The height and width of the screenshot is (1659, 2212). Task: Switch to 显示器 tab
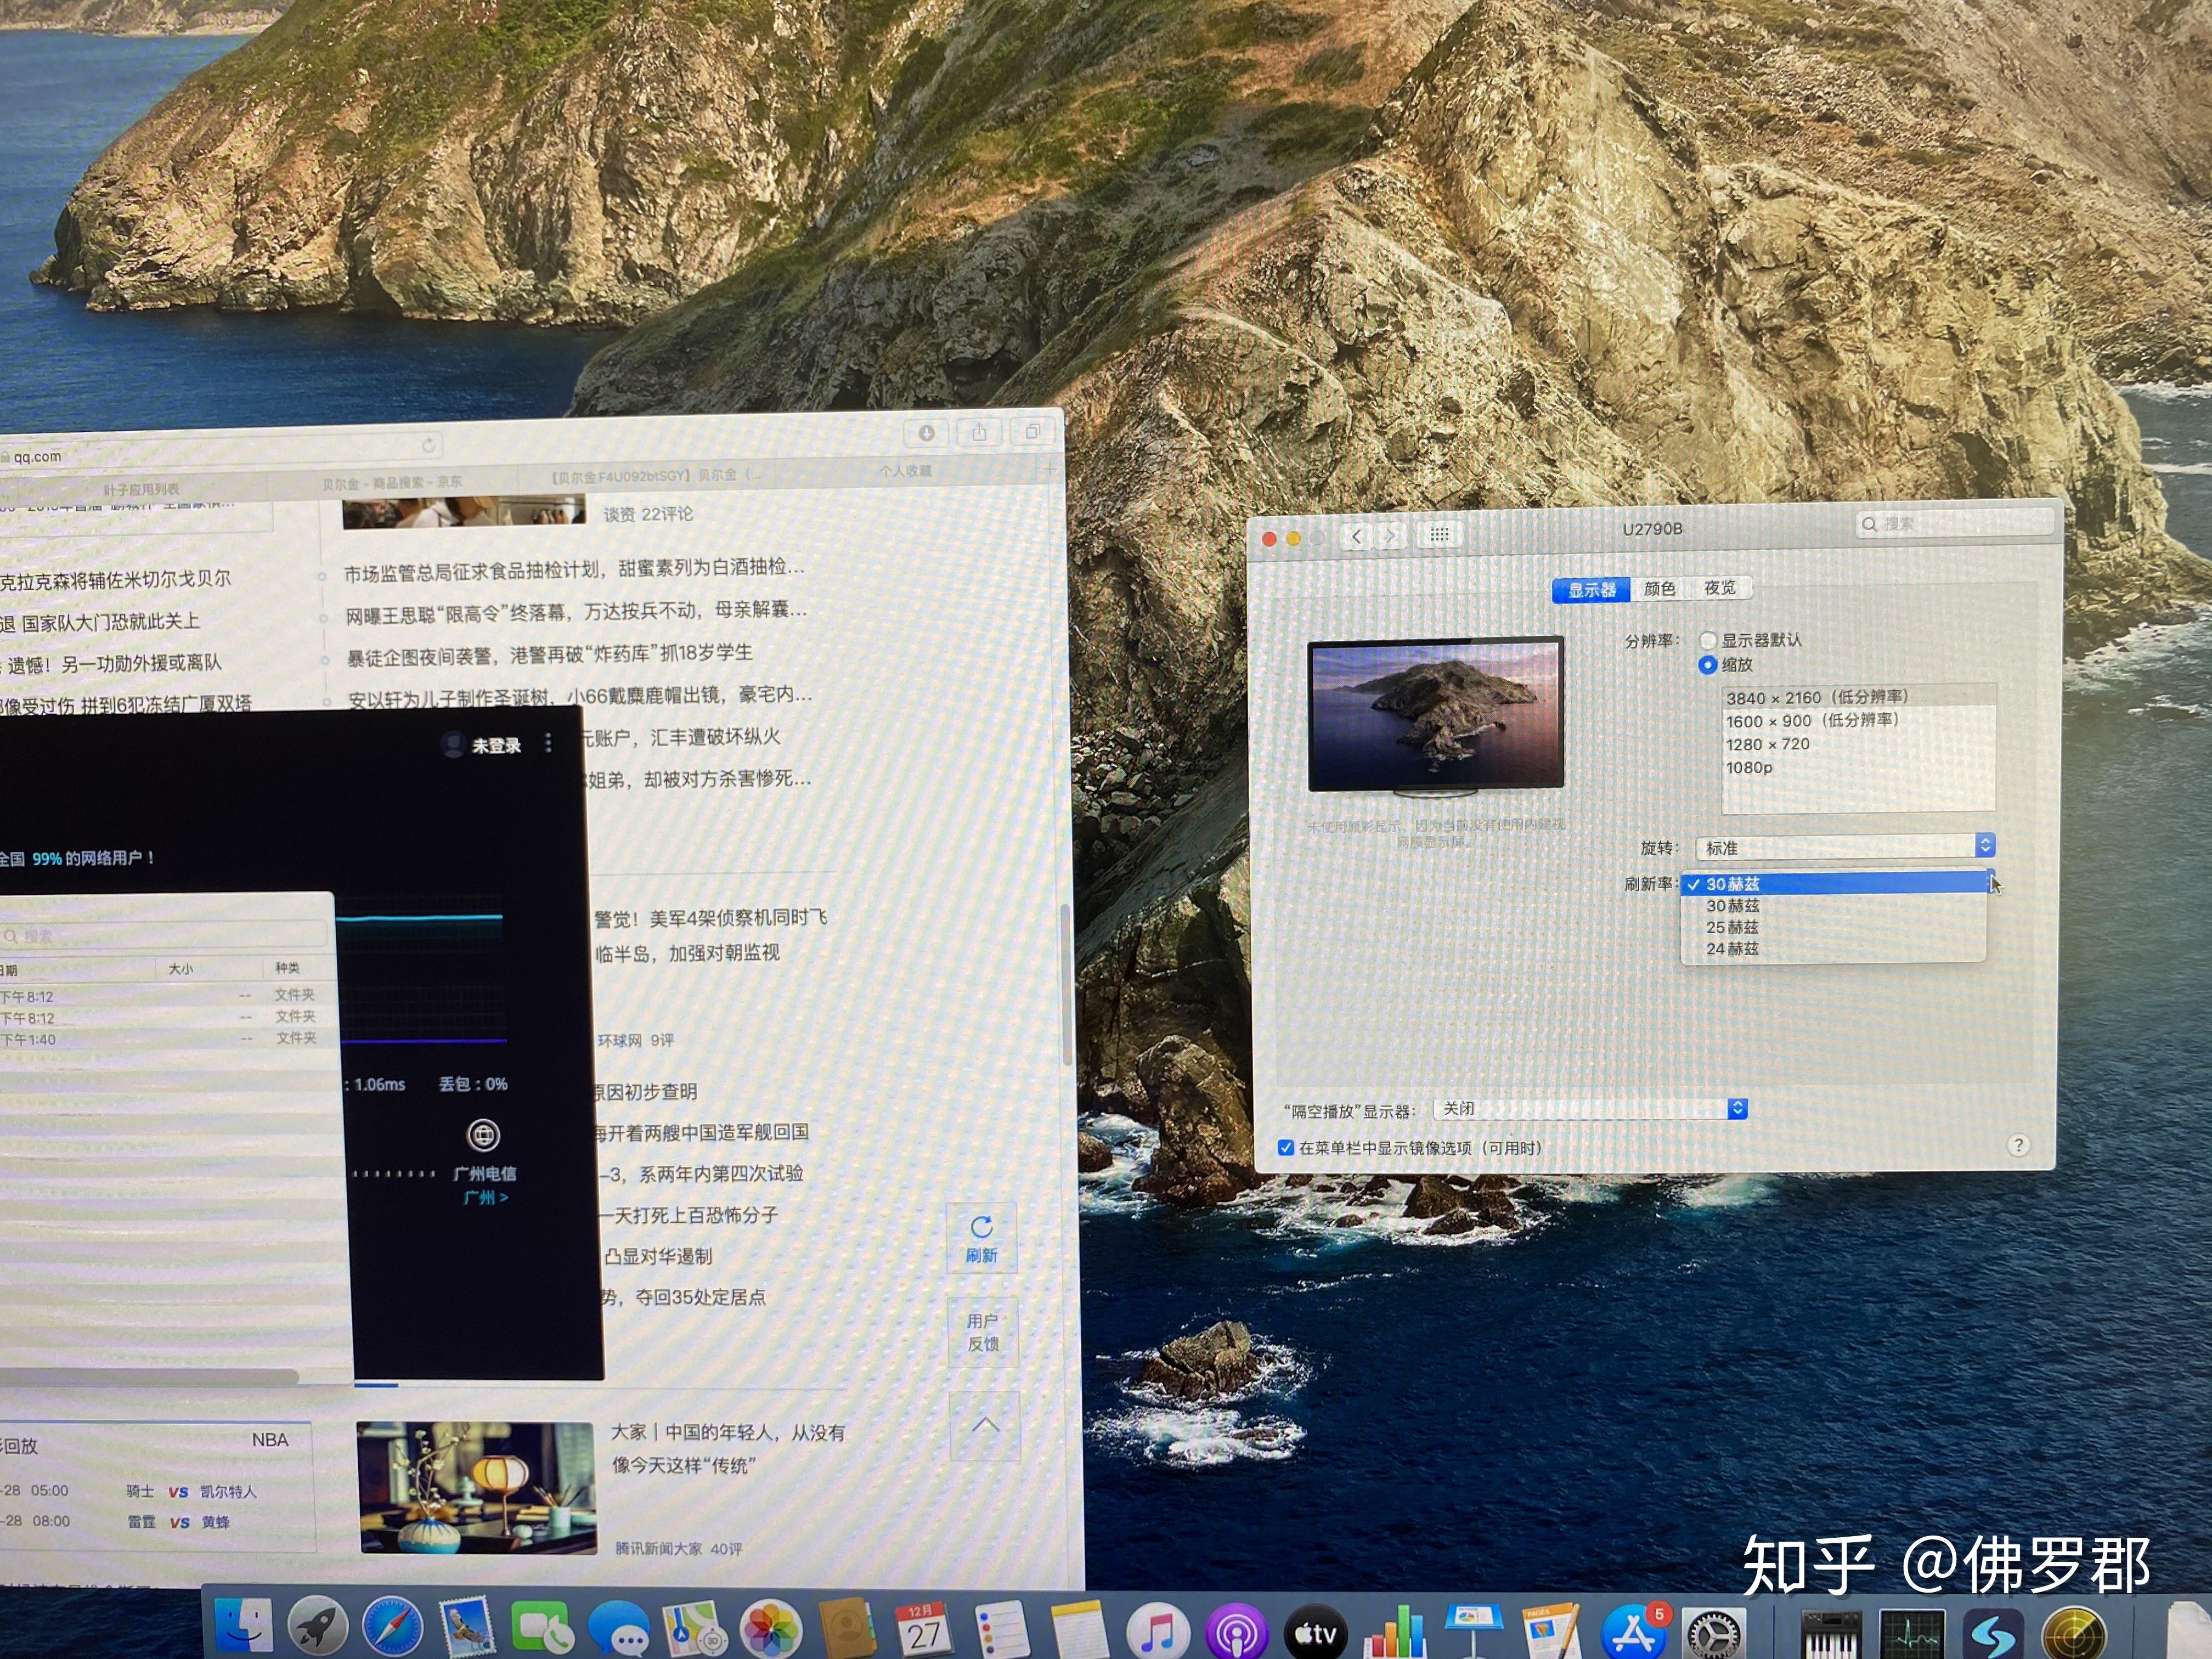point(1591,590)
